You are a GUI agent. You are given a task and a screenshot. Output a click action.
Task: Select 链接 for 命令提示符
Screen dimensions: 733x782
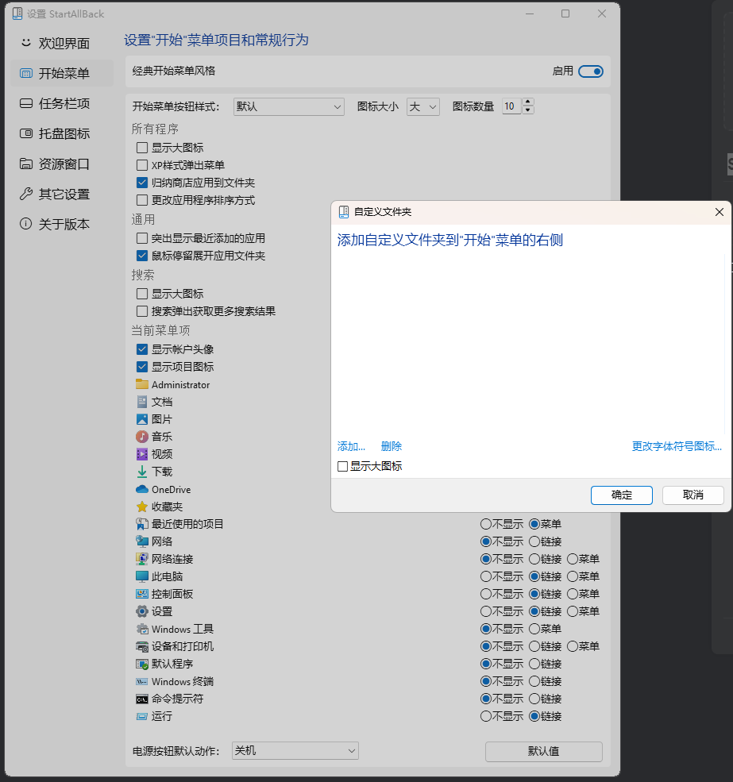pos(534,699)
